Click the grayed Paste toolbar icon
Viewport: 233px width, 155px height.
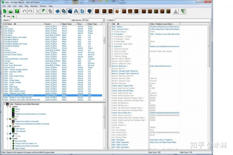tap(50, 11)
